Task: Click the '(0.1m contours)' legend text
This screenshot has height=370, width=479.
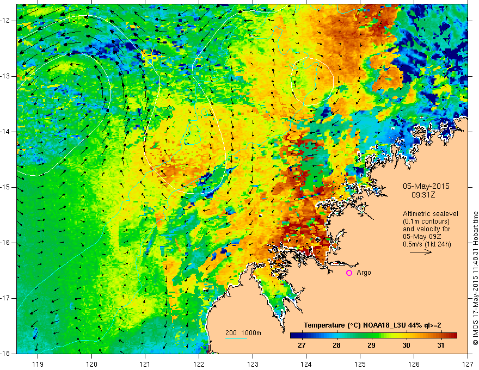Action: (426, 221)
